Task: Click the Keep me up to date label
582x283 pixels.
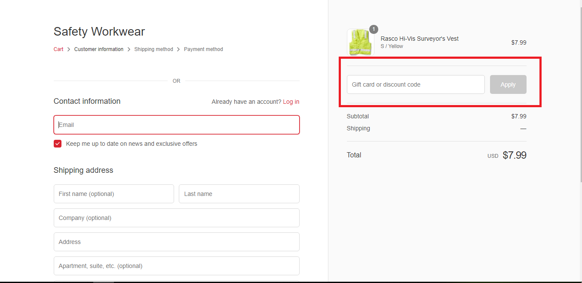Action: [132, 144]
